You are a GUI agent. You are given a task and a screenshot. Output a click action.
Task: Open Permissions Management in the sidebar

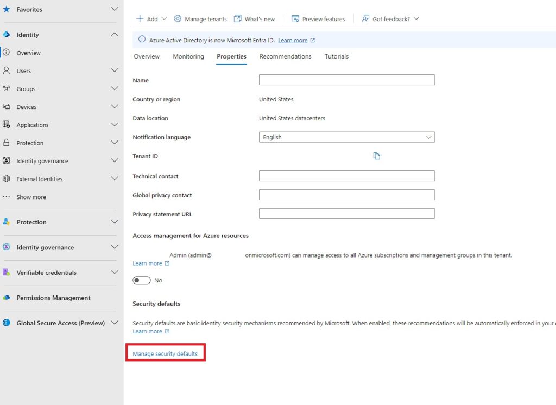54,298
